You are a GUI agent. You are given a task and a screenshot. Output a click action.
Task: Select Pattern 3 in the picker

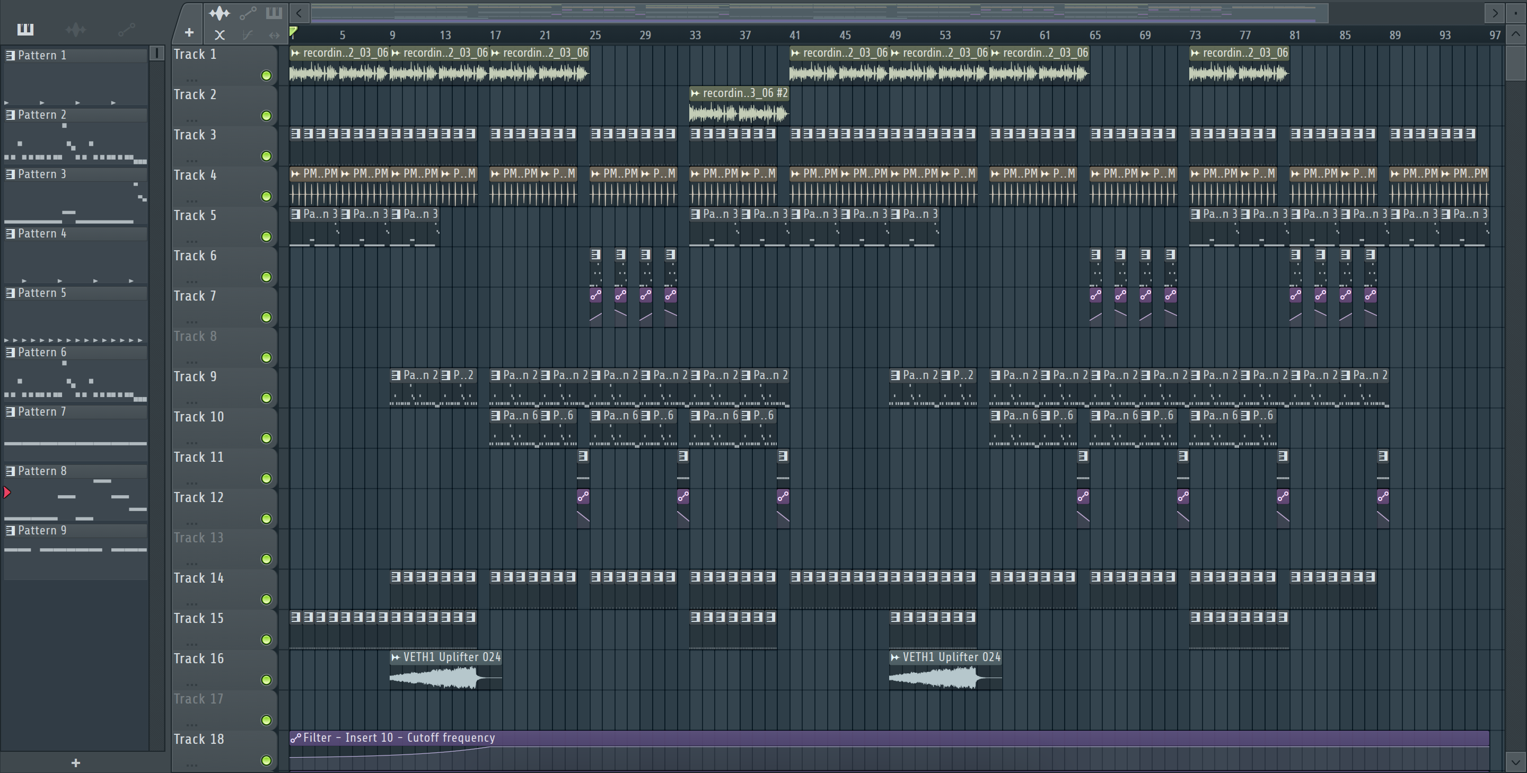click(x=76, y=174)
